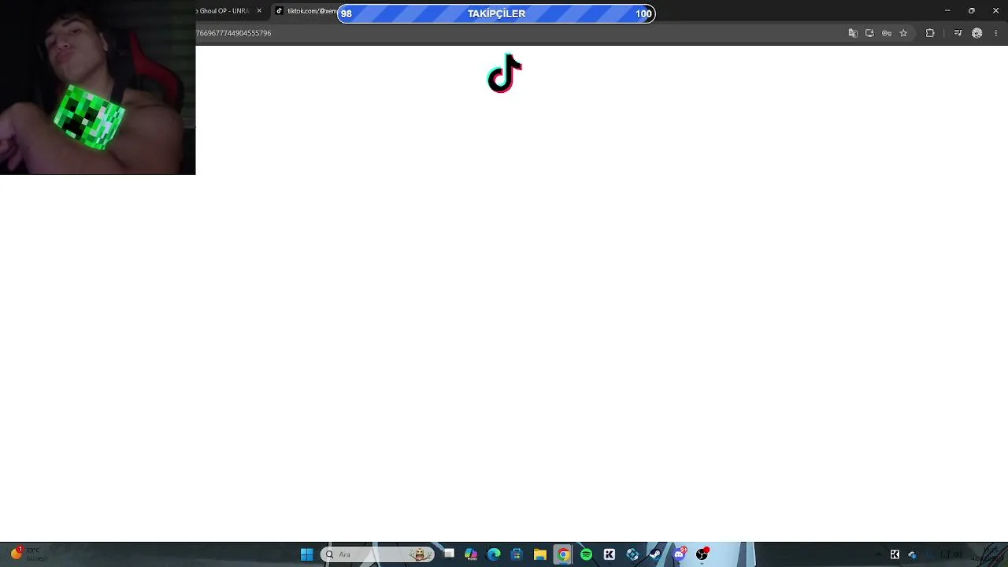Viewport: 1008px width, 567px height.
Task: Open Spotify from the taskbar
Action: click(586, 554)
